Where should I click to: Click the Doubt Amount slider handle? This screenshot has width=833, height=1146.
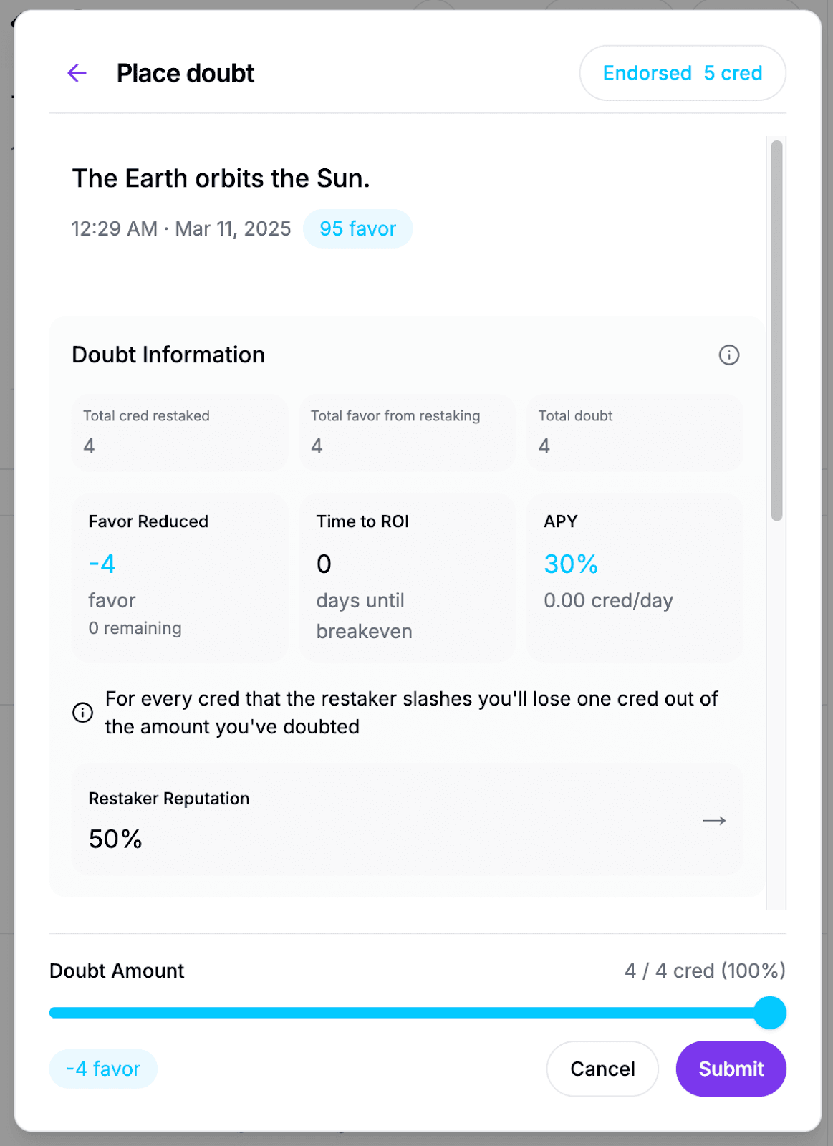point(770,1013)
